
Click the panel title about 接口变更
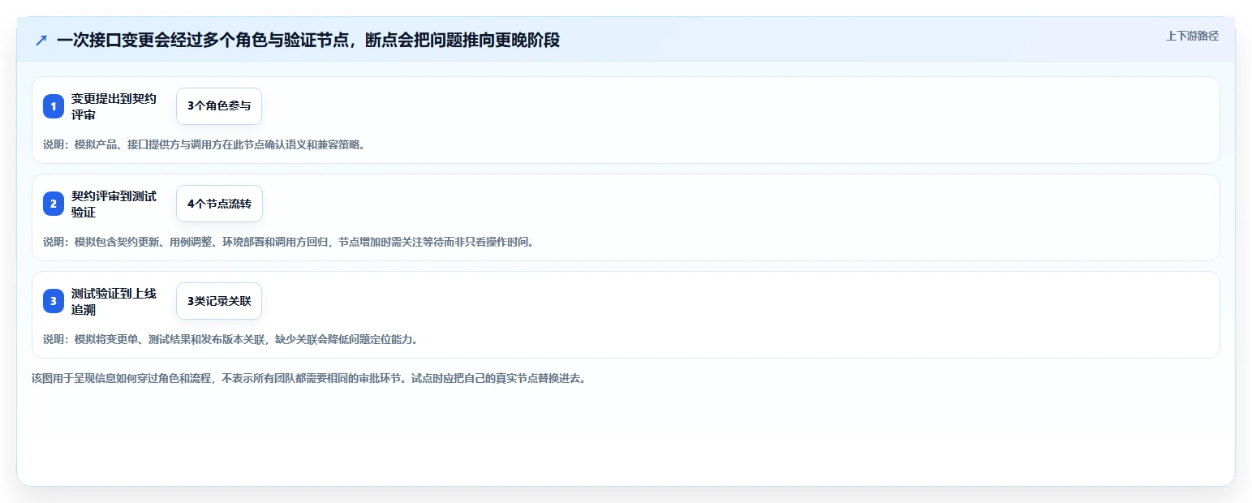point(308,40)
